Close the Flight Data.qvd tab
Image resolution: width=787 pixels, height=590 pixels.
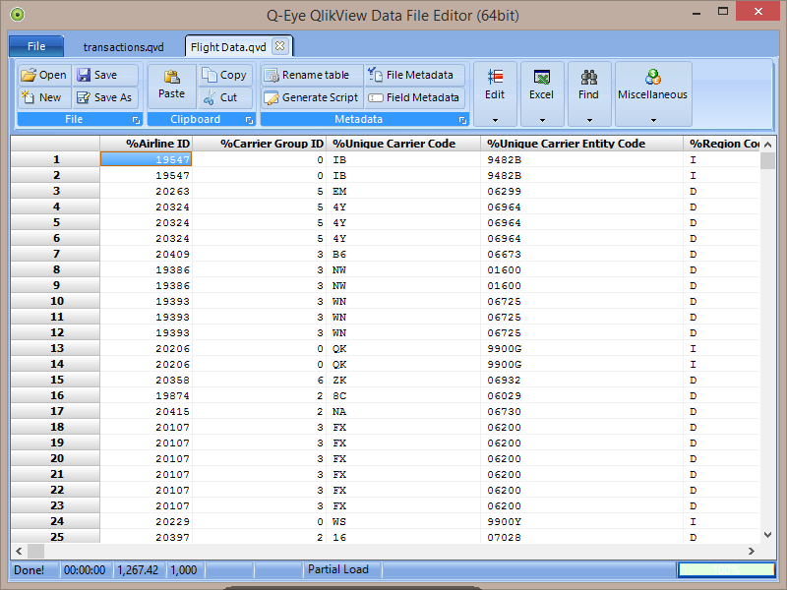[279, 46]
